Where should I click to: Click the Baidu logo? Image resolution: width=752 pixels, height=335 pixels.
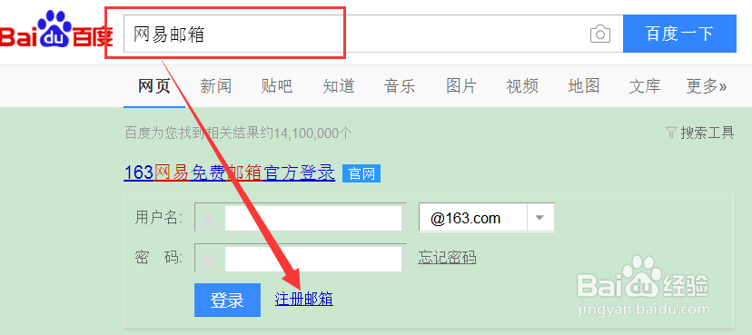tap(56, 30)
